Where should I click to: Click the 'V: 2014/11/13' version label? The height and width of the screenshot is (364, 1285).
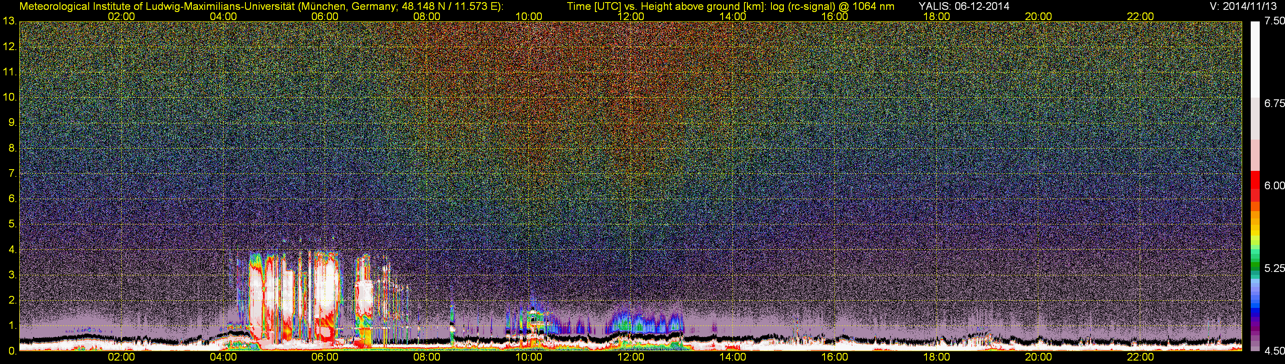(1242, 6)
